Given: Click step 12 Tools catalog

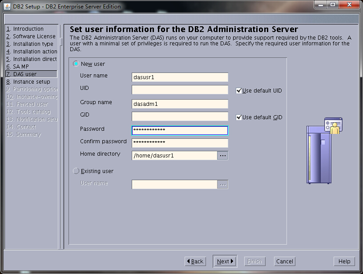Looking at the screenshot, I should pyautogui.click(x=28, y=112).
